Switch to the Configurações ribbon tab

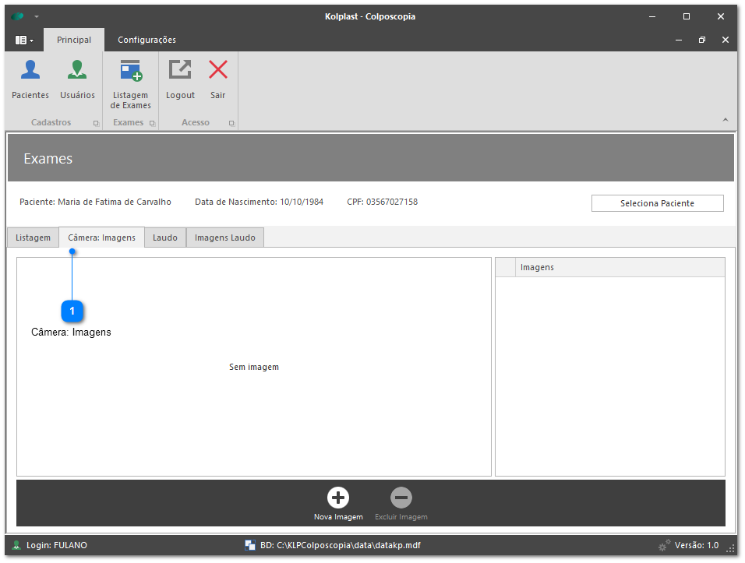click(x=147, y=40)
